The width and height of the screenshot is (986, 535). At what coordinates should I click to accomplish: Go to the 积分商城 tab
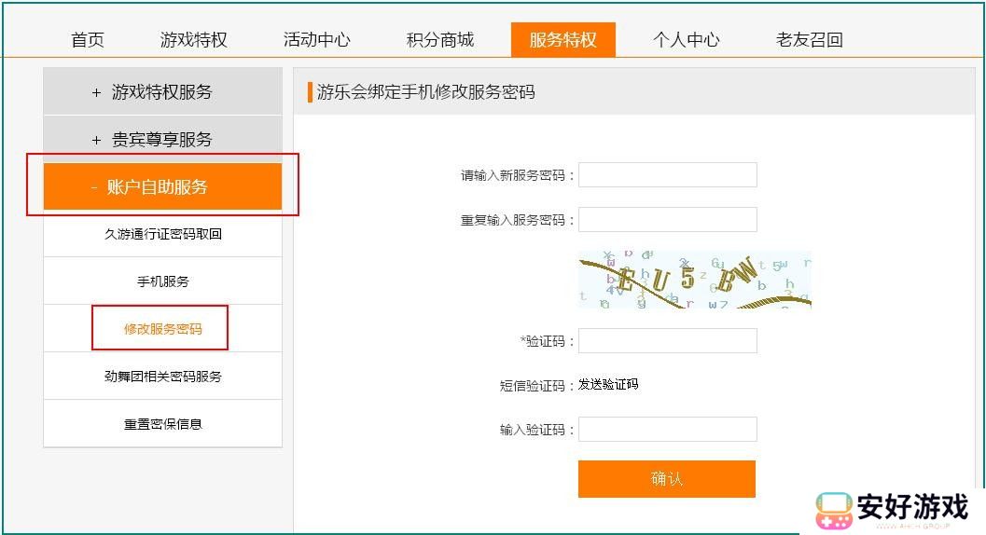click(x=439, y=39)
